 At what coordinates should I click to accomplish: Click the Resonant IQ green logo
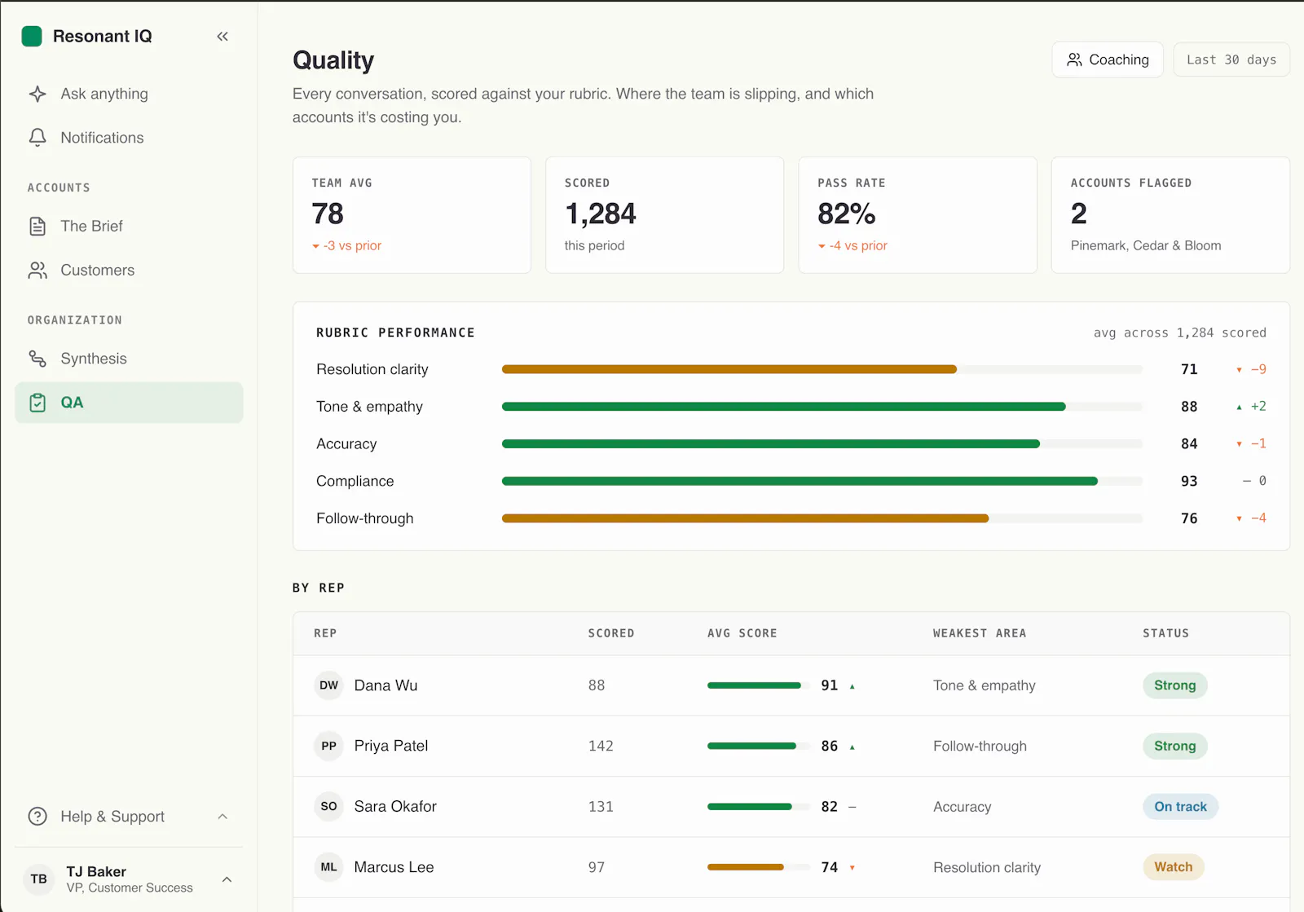[x=32, y=36]
